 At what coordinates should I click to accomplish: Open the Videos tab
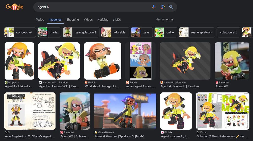tap(88, 20)
